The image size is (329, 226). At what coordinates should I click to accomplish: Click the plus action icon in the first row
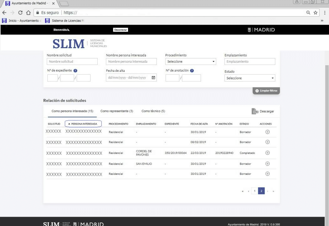267,132
